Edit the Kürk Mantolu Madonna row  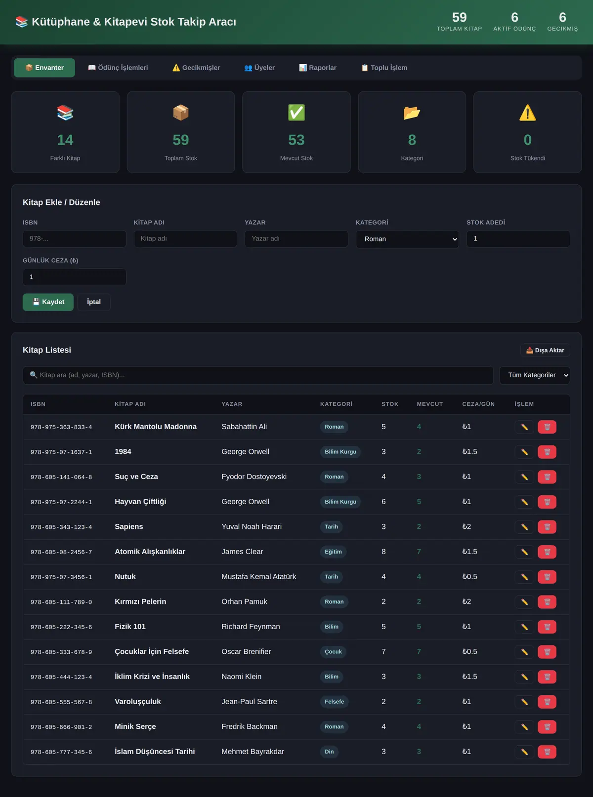pyautogui.click(x=524, y=427)
